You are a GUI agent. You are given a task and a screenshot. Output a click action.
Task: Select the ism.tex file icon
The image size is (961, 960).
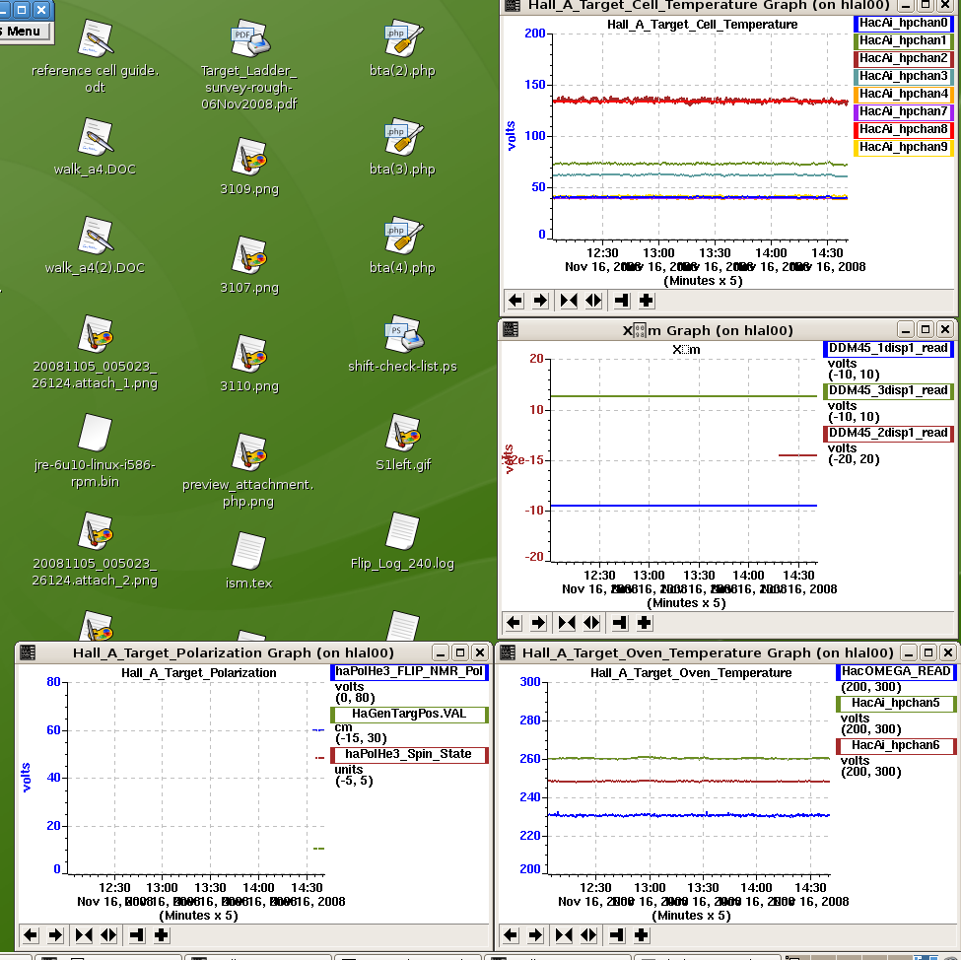(249, 551)
